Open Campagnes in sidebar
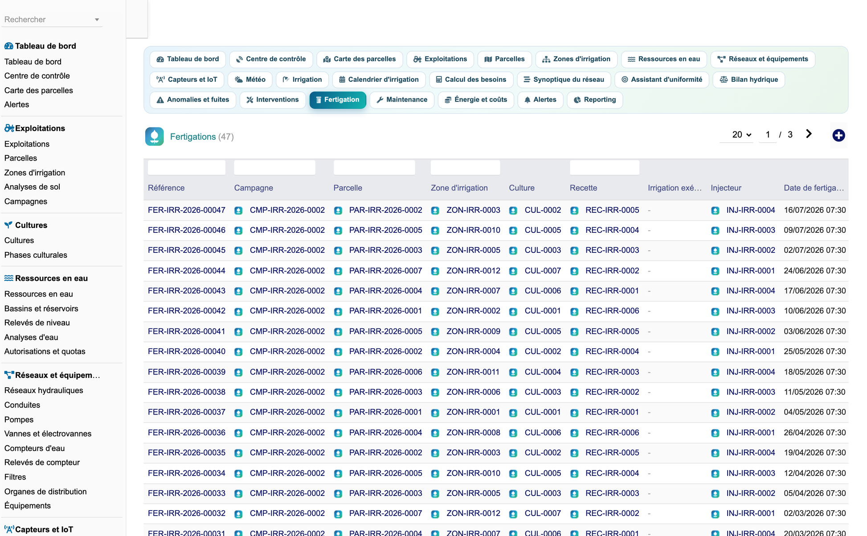Screen dimensions: 867x536 click(x=25, y=201)
